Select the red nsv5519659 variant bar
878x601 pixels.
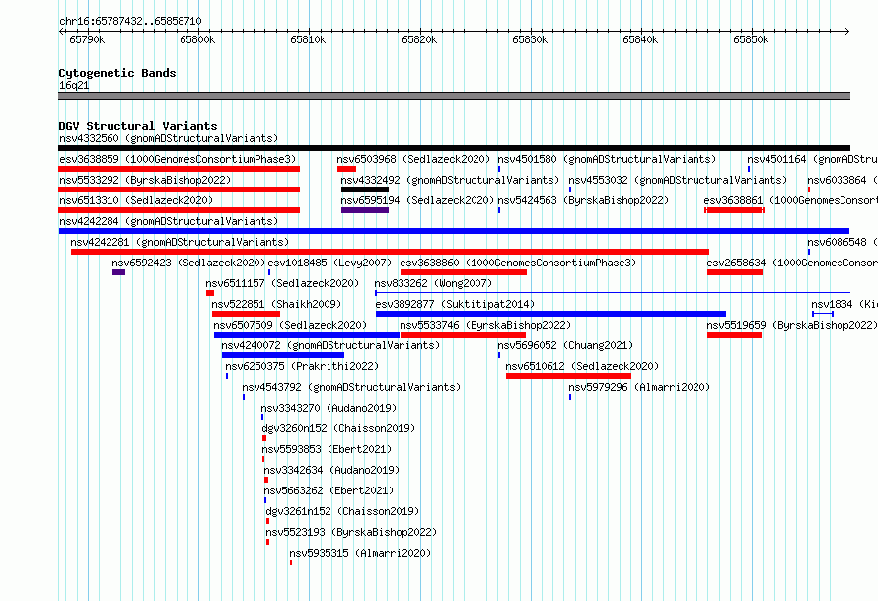[x=734, y=335]
